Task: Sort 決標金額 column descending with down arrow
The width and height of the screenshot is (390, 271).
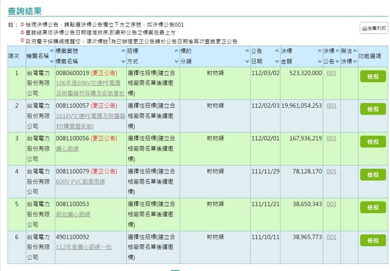Action: pos(320,62)
